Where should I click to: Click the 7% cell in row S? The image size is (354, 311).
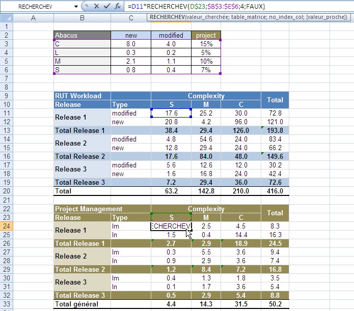[x=206, y=70]
